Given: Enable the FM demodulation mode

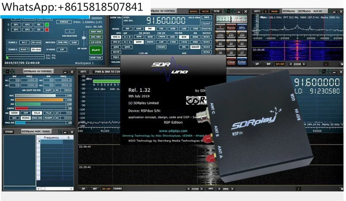Looking at the screenshot, I should coord(150,29).
